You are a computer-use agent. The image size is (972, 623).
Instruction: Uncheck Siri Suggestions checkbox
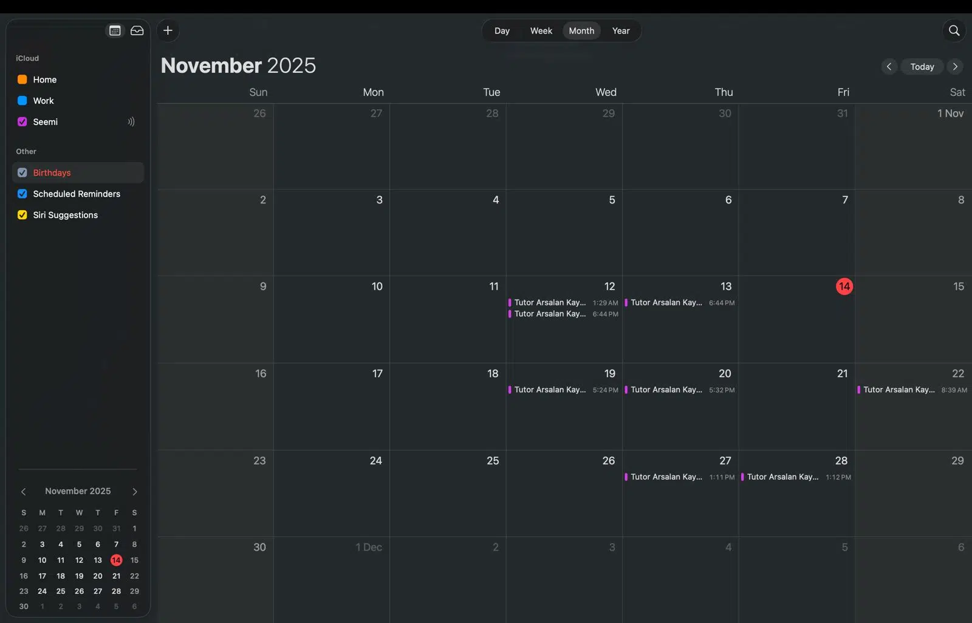[22, 215]
